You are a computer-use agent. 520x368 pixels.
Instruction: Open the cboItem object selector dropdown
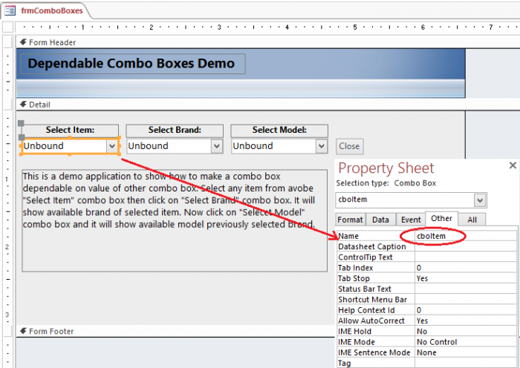[x=480, y=200]
